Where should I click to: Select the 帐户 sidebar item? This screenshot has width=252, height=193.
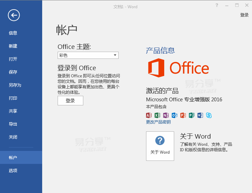[x=21, y=157]
